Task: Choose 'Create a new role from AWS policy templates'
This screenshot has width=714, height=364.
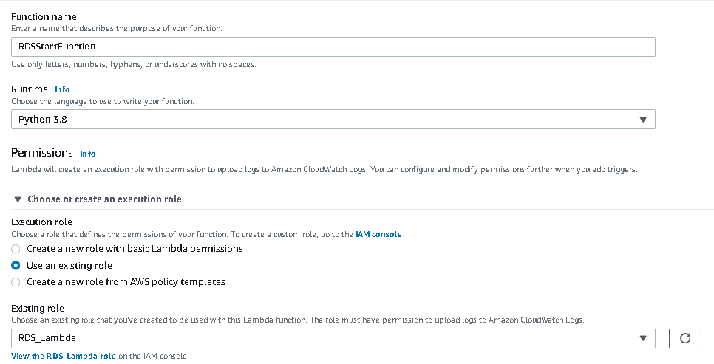Action: pos(16,281)
